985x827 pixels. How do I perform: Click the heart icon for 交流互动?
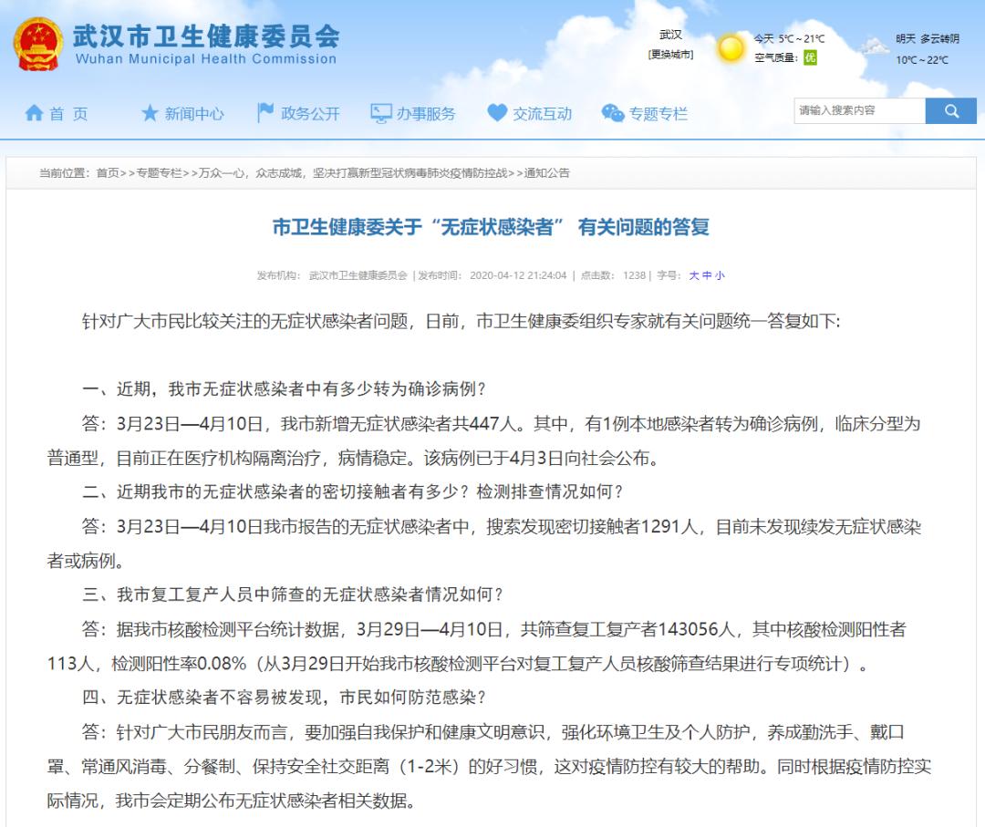point(496,113)
